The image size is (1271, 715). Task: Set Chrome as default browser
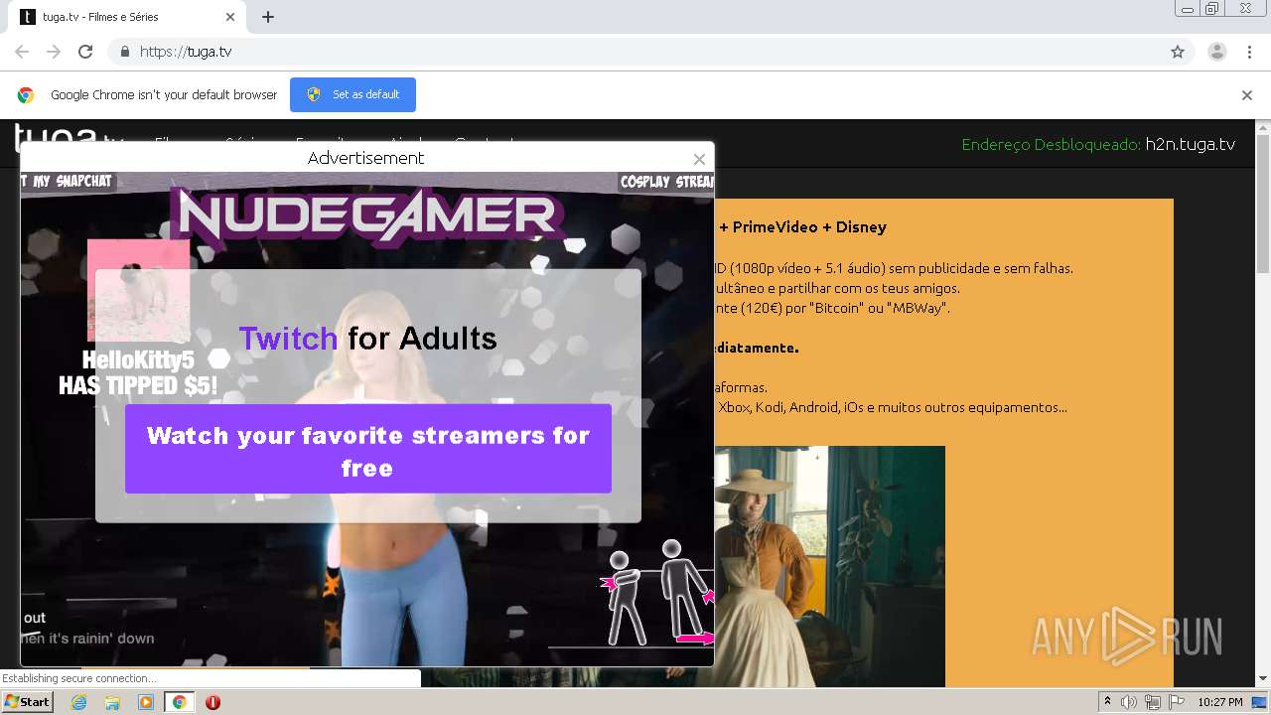click(353, 94)
